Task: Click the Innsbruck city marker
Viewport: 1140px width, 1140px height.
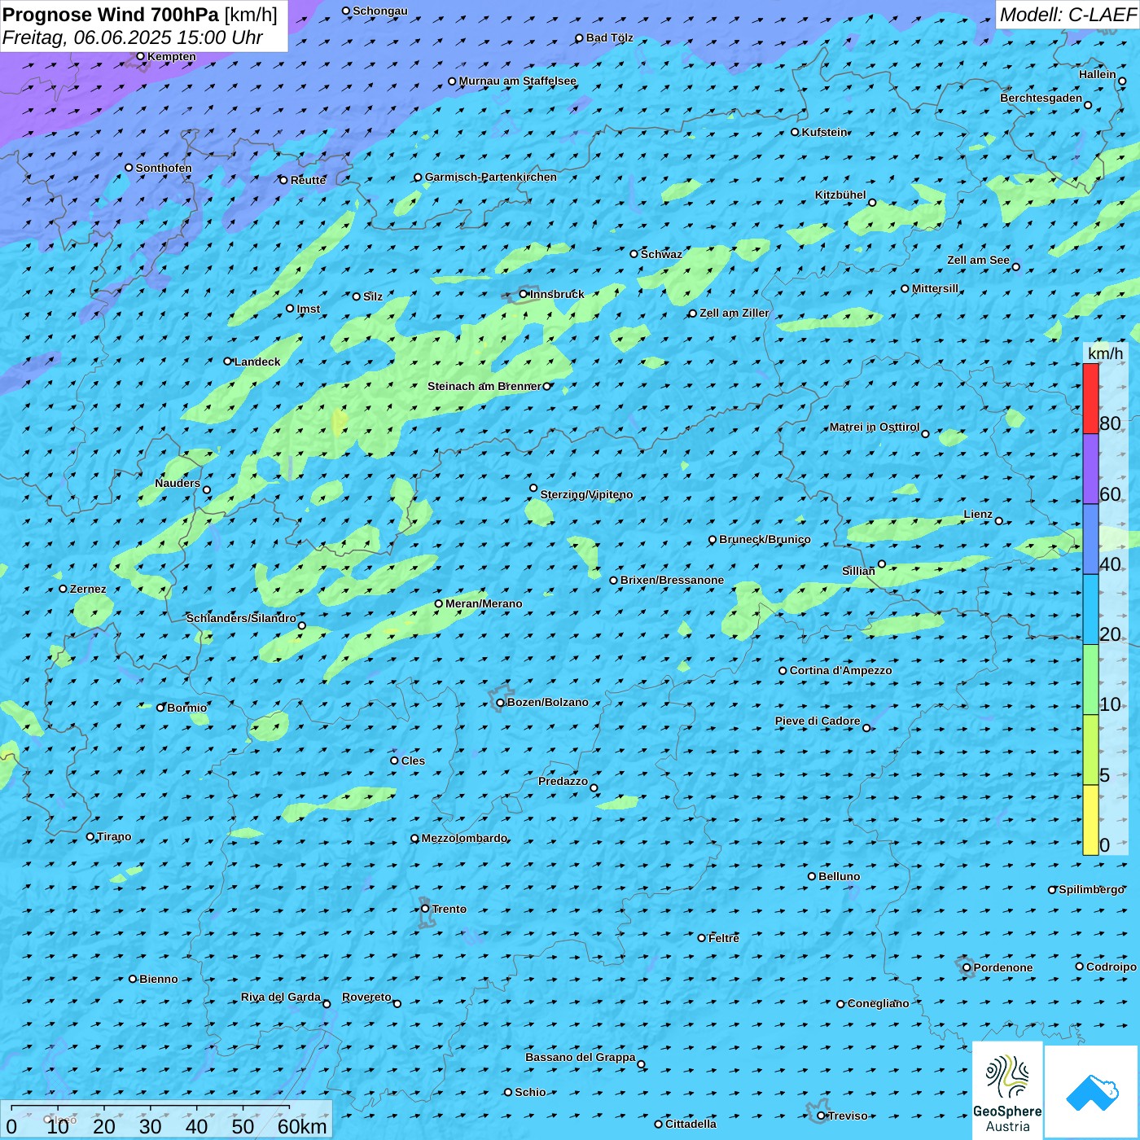Action: click(524, 294)
